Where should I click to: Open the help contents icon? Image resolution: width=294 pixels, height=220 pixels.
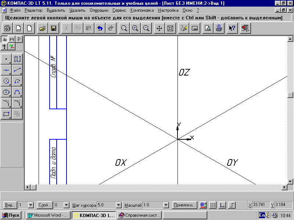(x=219, y=28)
